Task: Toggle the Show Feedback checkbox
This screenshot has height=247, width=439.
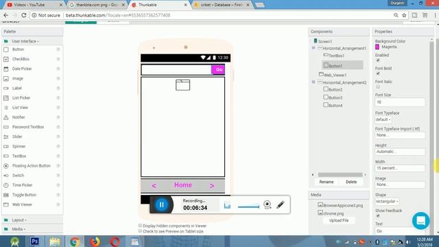Action: click(378, 215)
